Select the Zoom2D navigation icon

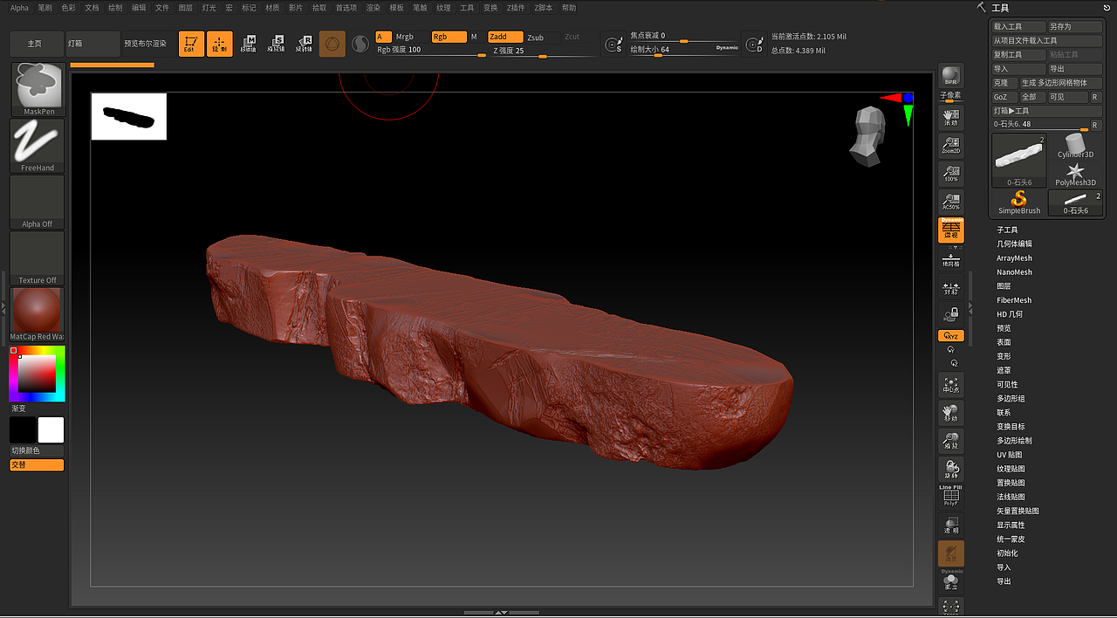click(951, 145)
